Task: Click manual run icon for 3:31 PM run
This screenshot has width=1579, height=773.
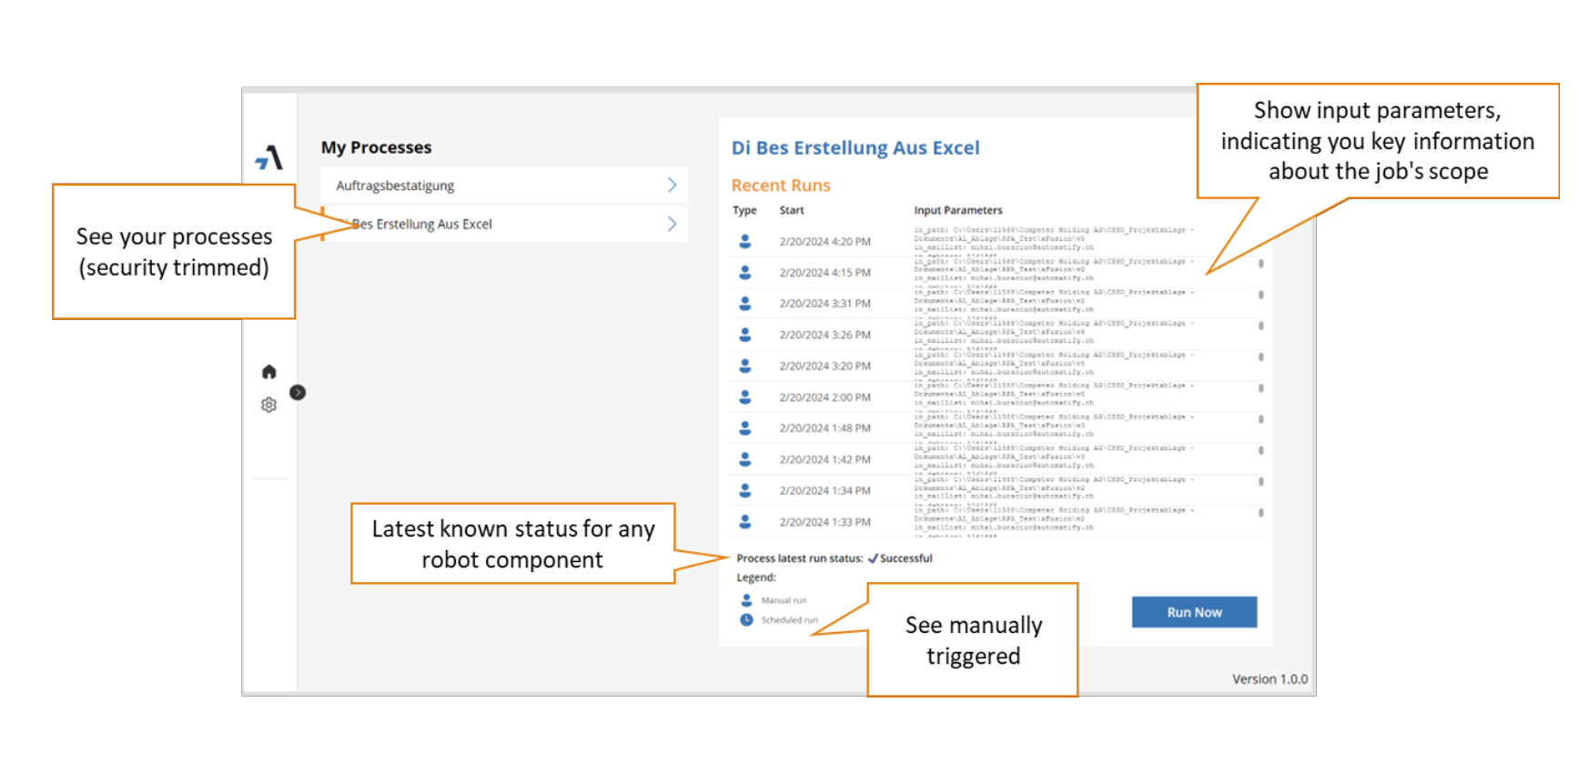Action: pyautogui.click(x=744, y=303)
